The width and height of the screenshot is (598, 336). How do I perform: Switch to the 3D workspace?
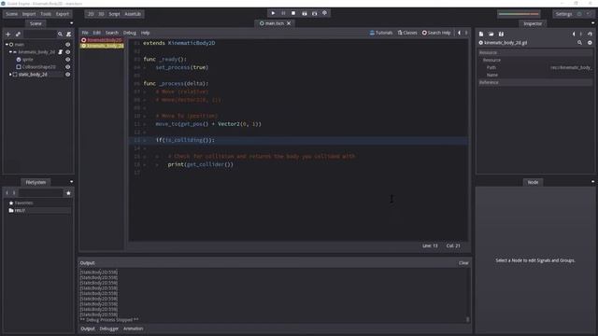click(x=101, y=14)
